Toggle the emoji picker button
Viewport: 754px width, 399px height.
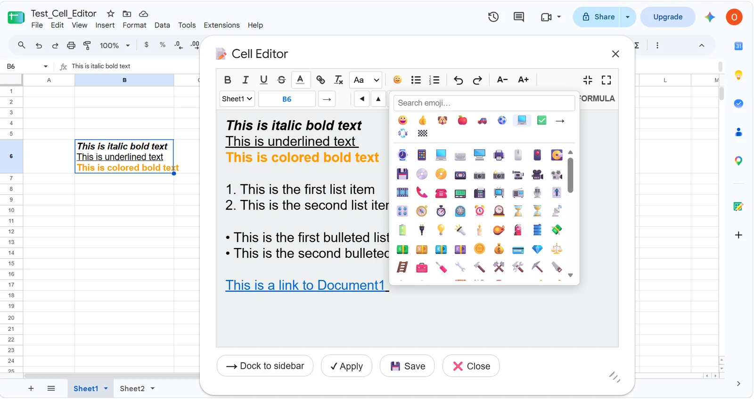point(397,80)
